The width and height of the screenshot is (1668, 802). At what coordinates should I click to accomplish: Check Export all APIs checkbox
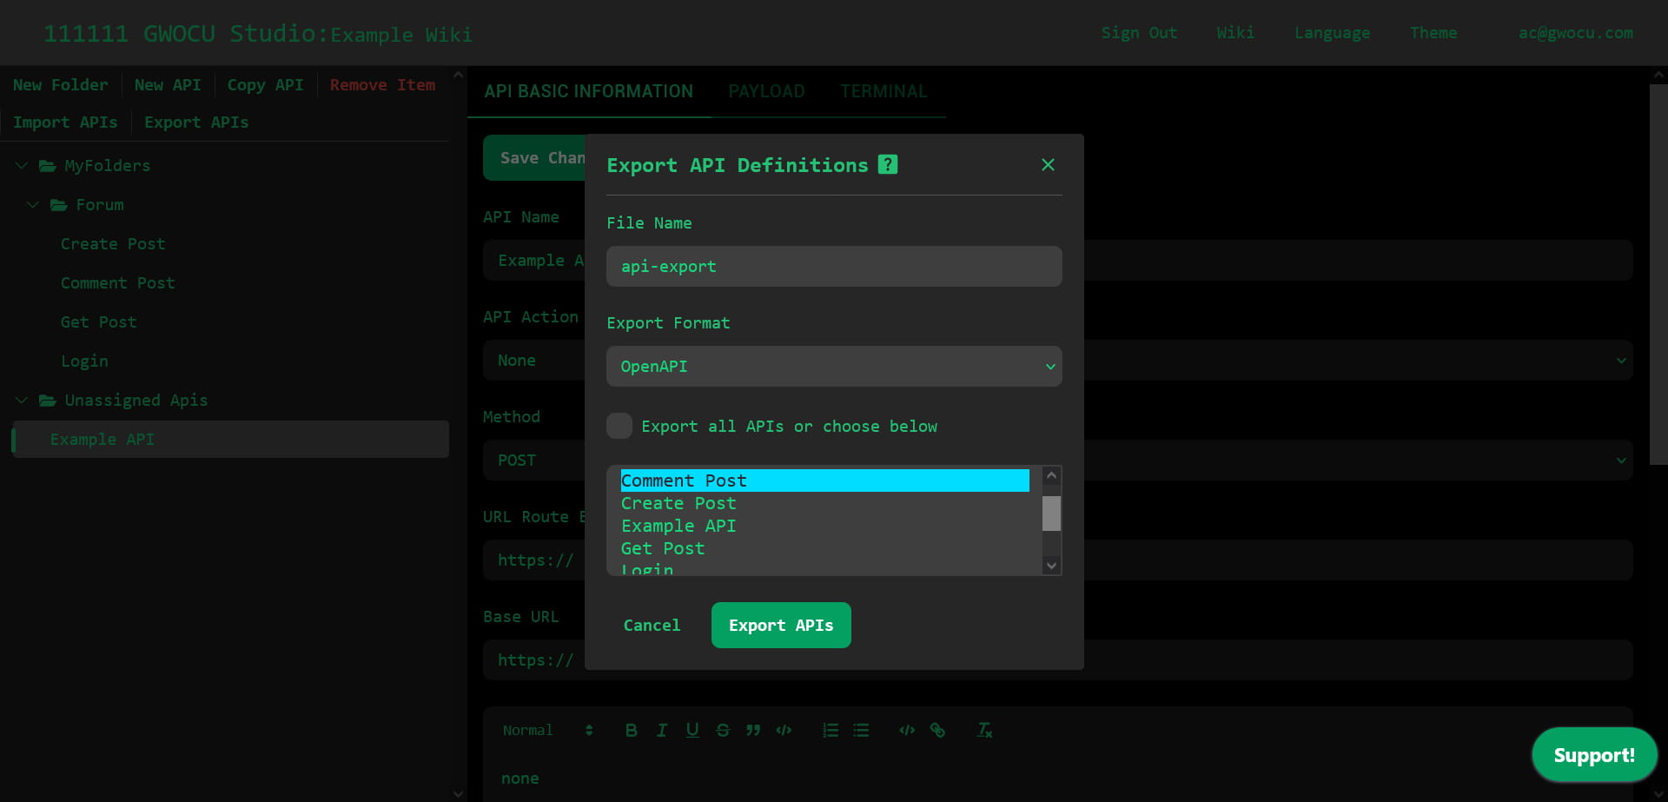(x=619, y=426)
